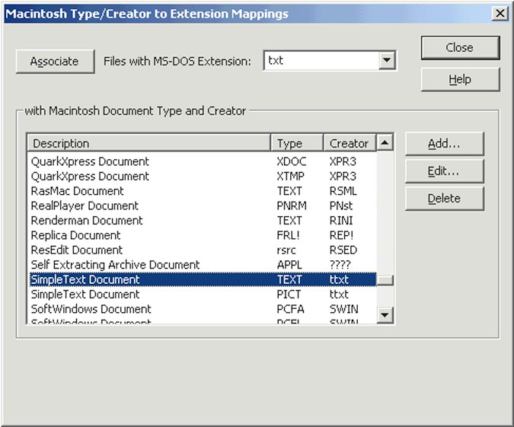Viewport: 514px width, 427px height.
Task: Select SimpleText Document with type PICT
Action: 203,295
